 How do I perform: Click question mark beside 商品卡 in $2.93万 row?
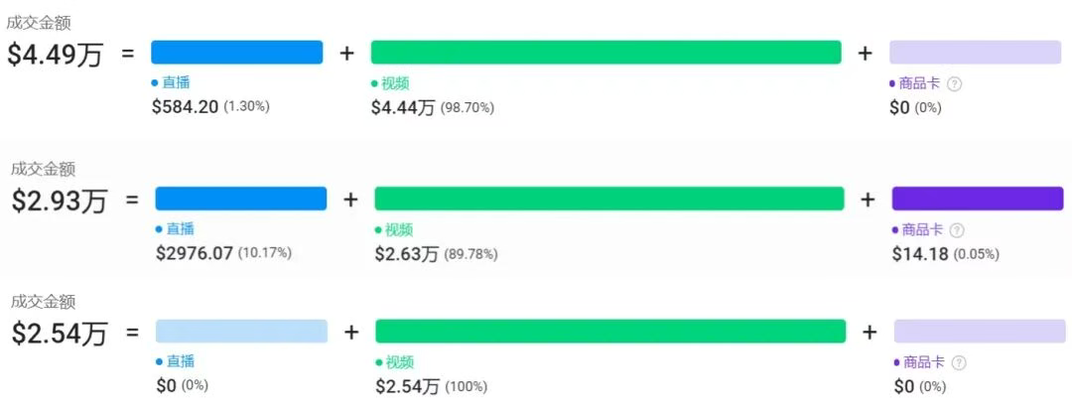[x=957, y=230]
